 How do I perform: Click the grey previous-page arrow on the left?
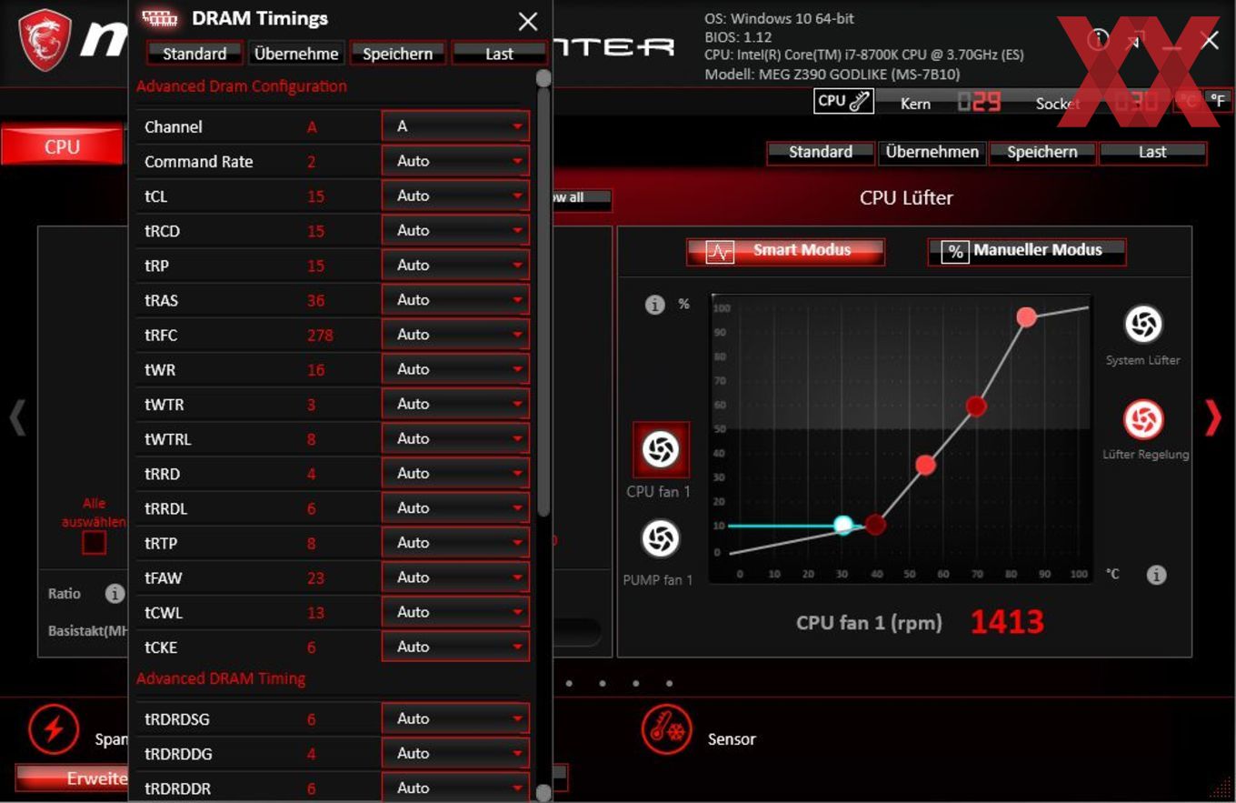[16, 417]
